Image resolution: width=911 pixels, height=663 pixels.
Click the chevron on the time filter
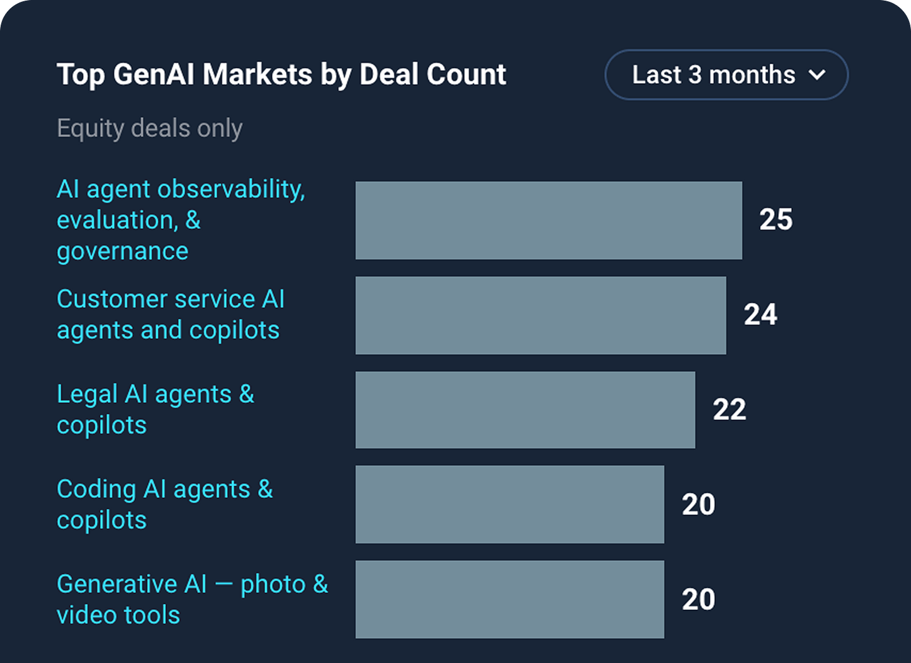(817, 75)
